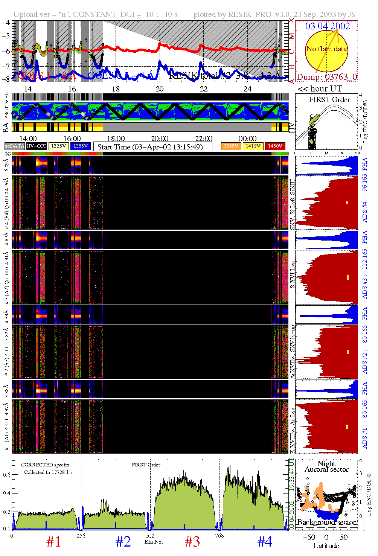Click the yellow solar disk image
378x556 pixels.
click(x=326, y=51)
